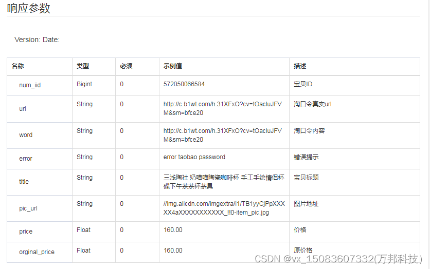Click the 淘口令真实url description
The height and width of the screenshot is (269, 430).
[x=313, y=104]
